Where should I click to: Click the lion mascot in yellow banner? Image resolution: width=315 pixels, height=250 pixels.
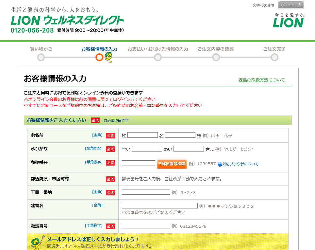tap(38, 242)
